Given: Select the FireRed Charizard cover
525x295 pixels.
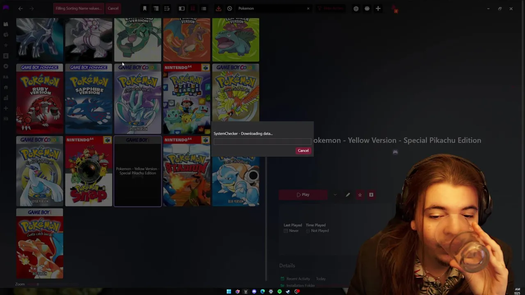Looking at the screenshot, I should [x=187, y=40].
